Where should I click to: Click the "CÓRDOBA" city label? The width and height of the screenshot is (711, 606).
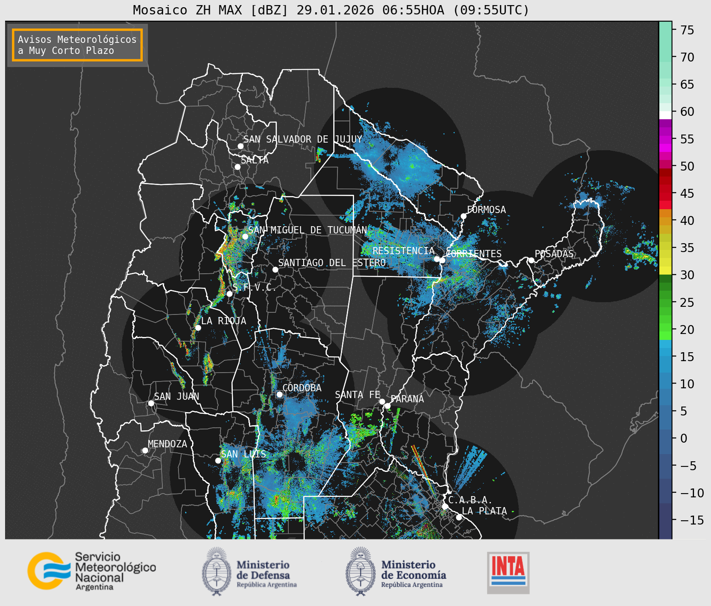(x=302, y=388)
